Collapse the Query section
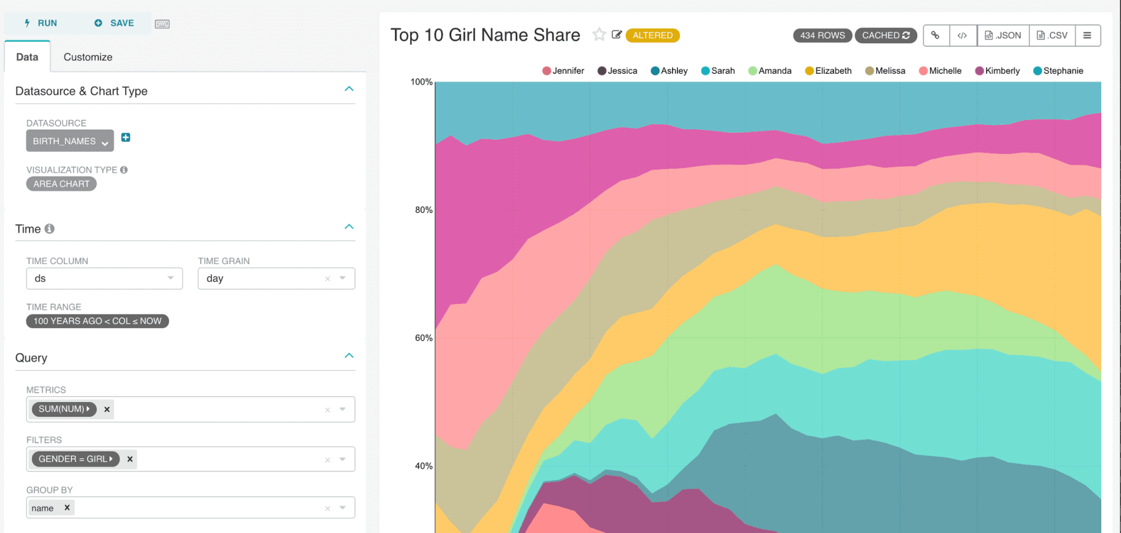 [x=349, y=356]
